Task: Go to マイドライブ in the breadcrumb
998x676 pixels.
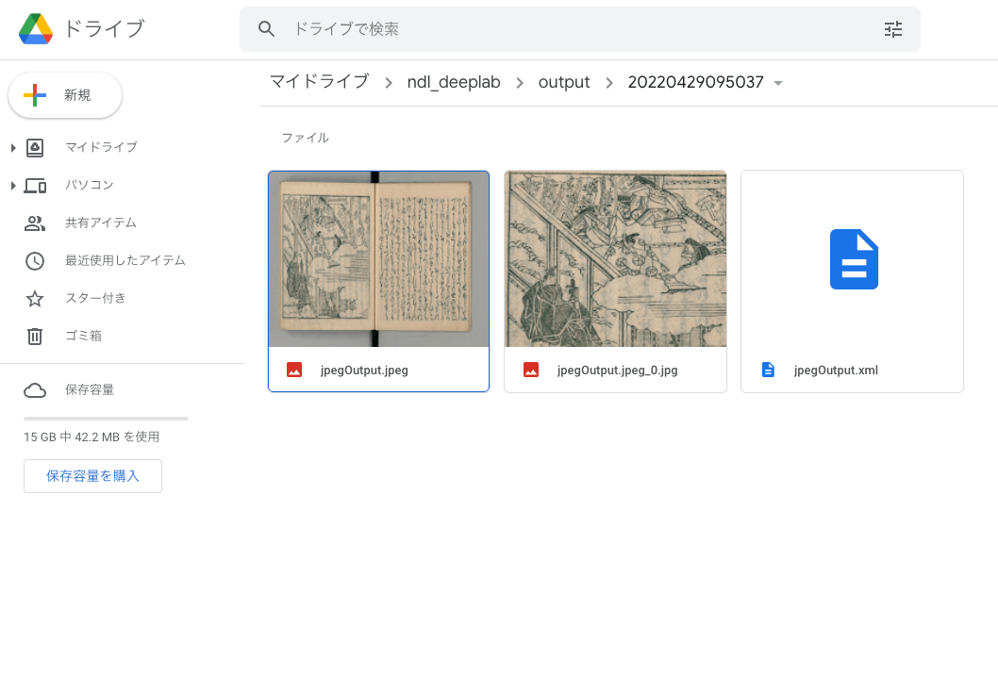Action: [320, 82]
